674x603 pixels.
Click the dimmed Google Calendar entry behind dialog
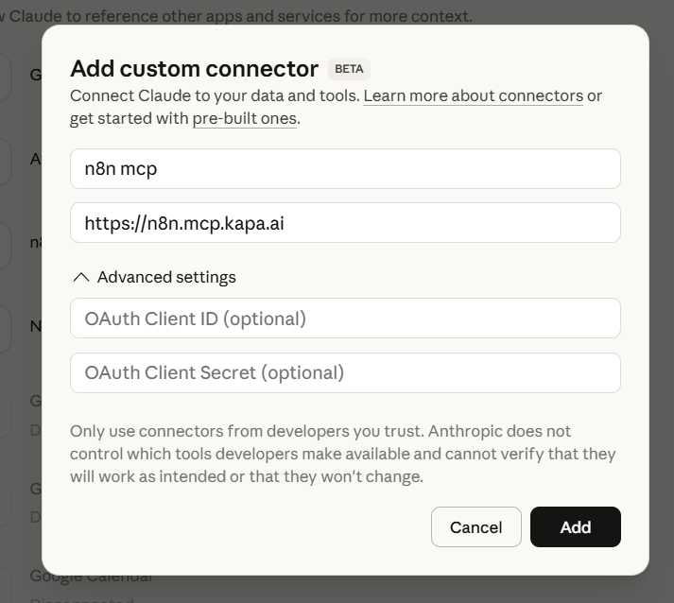(x=91, y=577)
